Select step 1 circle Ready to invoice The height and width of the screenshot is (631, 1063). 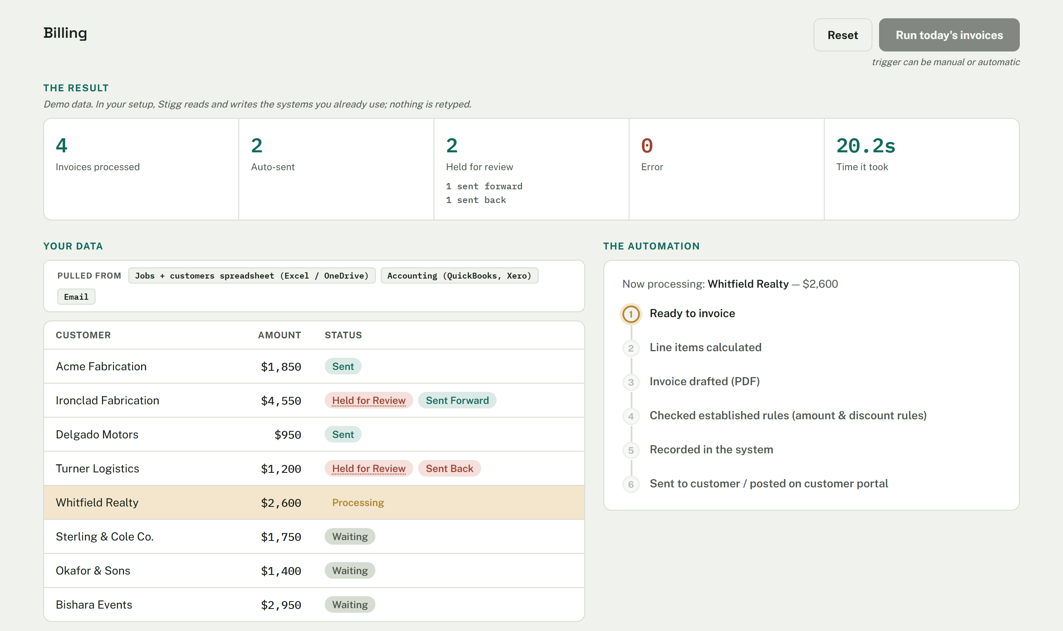[631, 314]
